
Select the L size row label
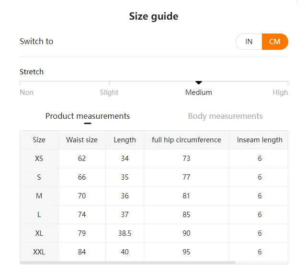point(39,215)
